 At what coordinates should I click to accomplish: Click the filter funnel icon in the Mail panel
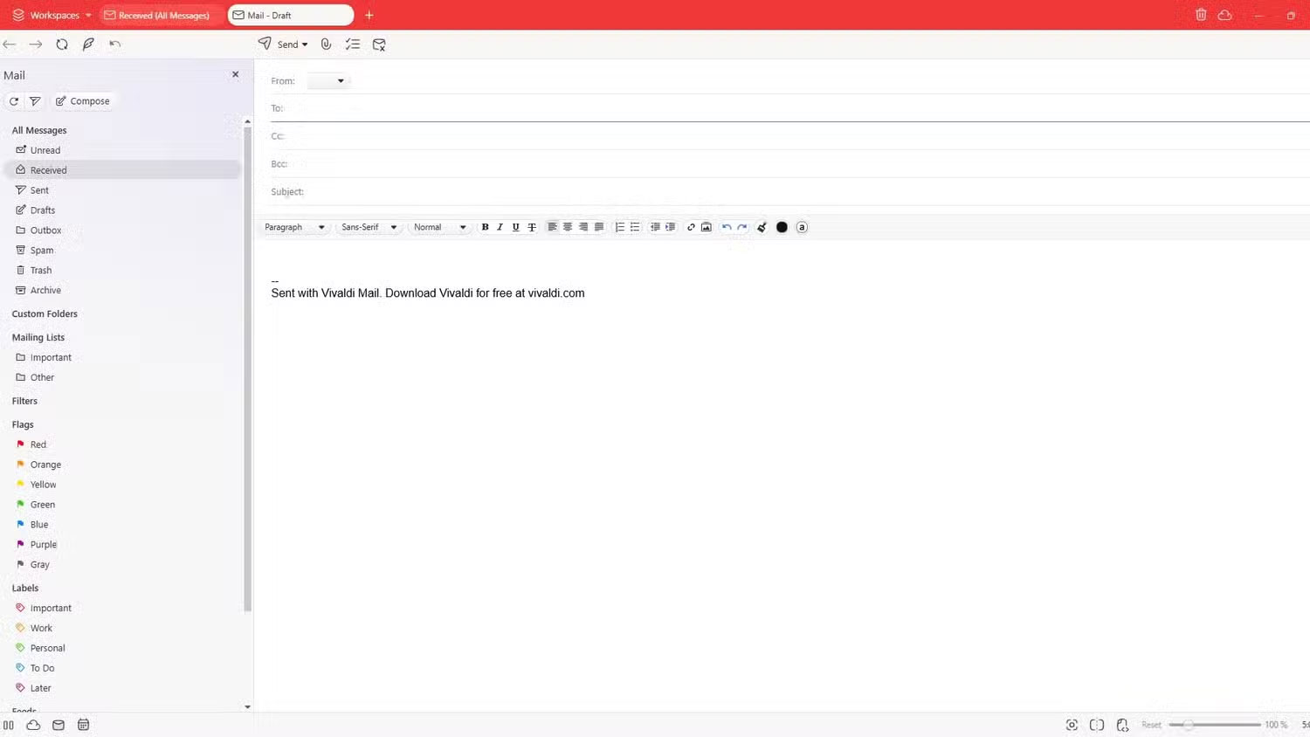point(35,101)
